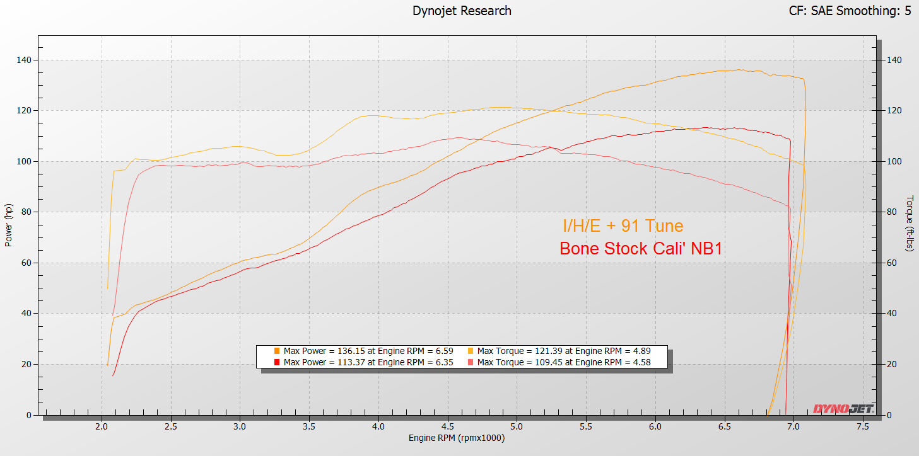Image resolution: width=919 pixels, height=456 pixels.
Task: Click the 'Engine RPM (rpmx1000)' axis title
Action: pos(457,438)
